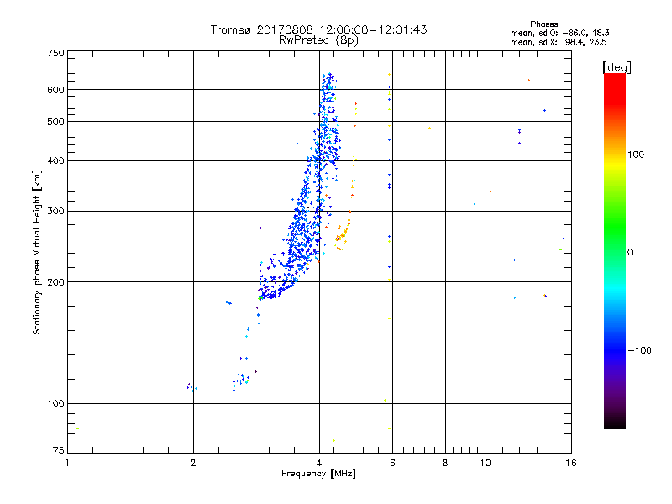Click the x-axis title "Frequency [MHz]"

point(318,474)
